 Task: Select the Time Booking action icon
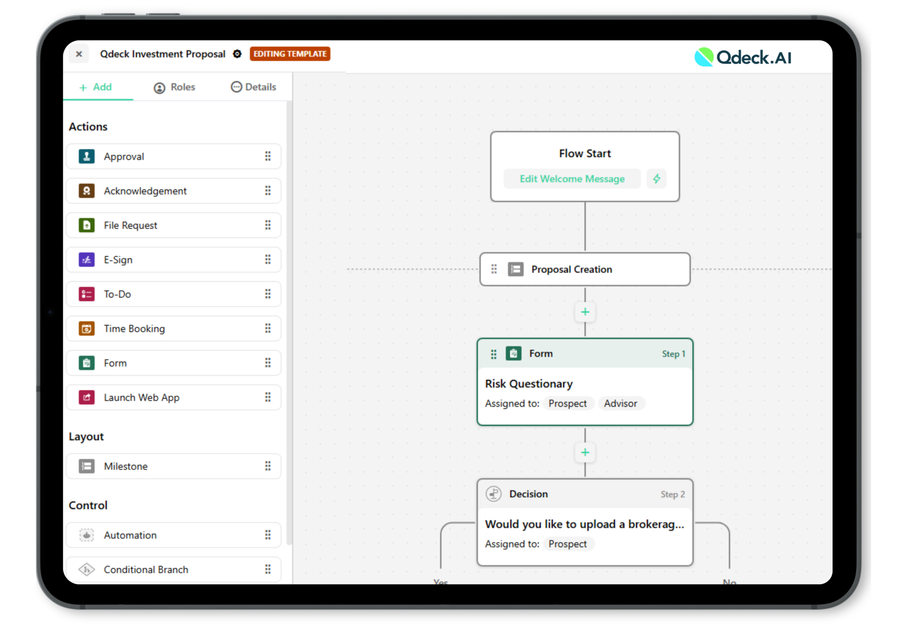click(86, 329)
